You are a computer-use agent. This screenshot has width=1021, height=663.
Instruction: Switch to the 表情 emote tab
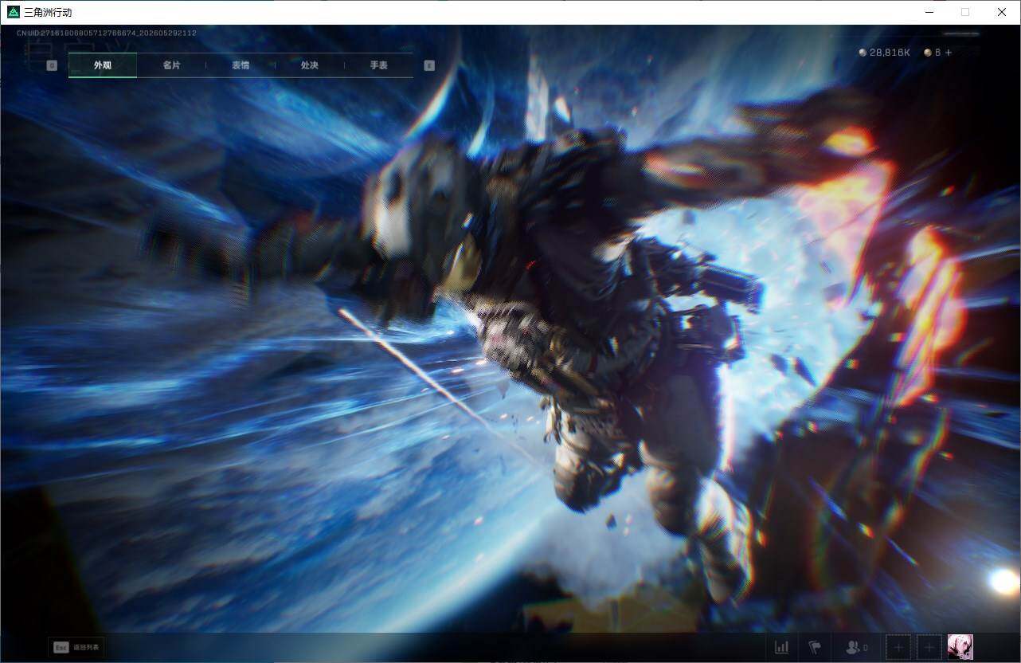click(x=241, y=65)
